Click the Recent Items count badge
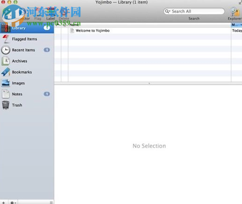The image size is (242, 204). [x=47, y=50]
